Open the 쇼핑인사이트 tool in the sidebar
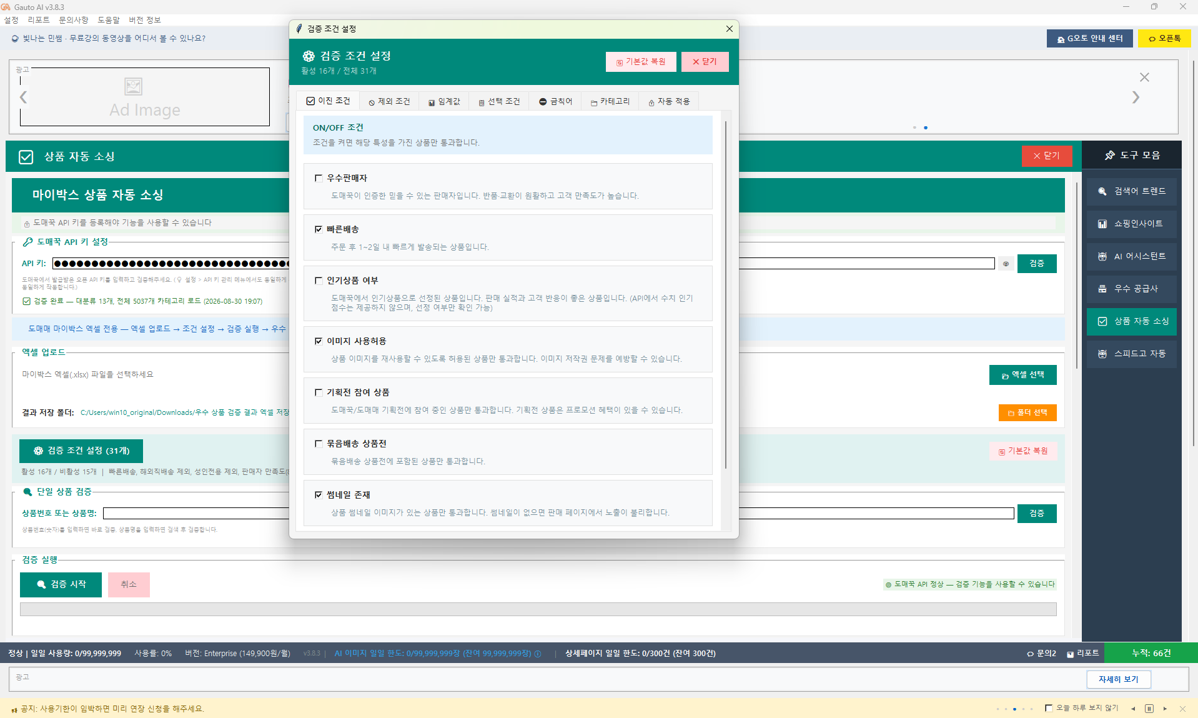Screen dimensions: 1198x718 click(1131, 224)
